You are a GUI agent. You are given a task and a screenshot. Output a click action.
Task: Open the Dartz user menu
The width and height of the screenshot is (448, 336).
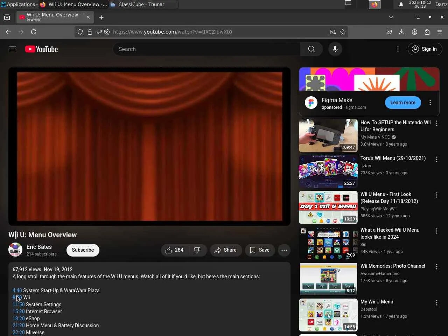click(441, 4)
